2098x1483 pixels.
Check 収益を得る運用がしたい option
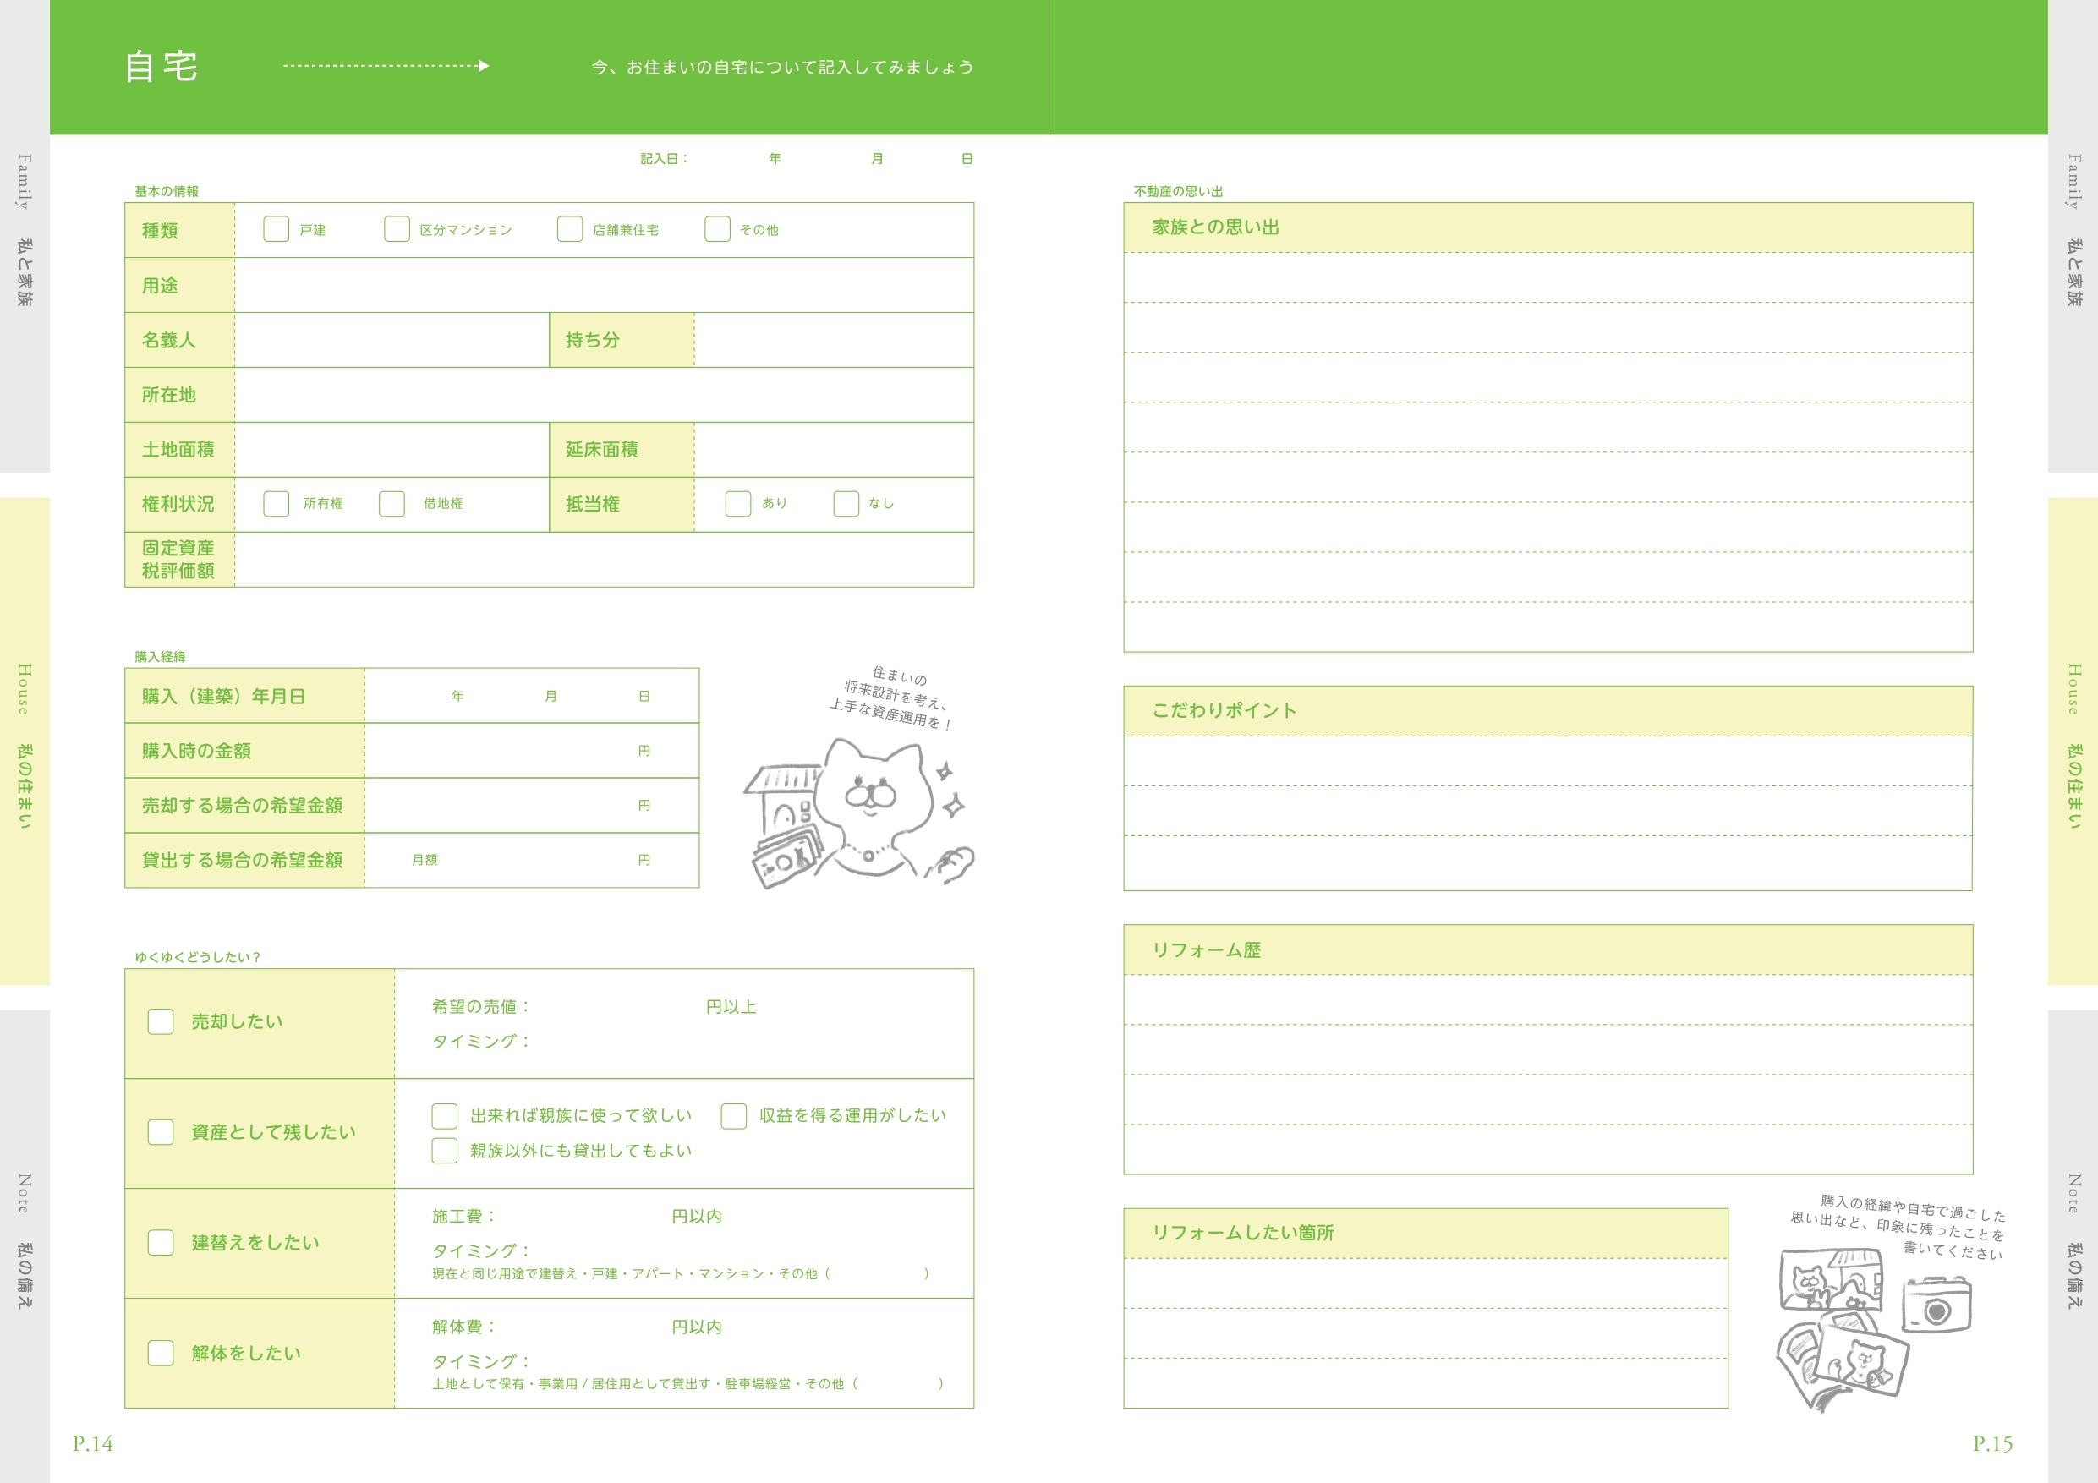(734, 1116)
